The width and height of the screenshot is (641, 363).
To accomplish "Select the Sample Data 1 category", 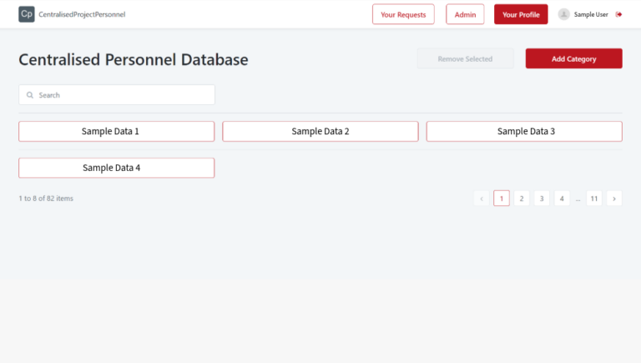I will point(117,131).
